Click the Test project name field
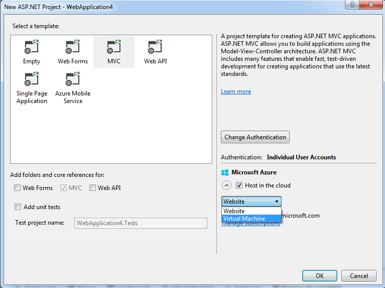Screen dimensions: 385x288 pos(141,223)
